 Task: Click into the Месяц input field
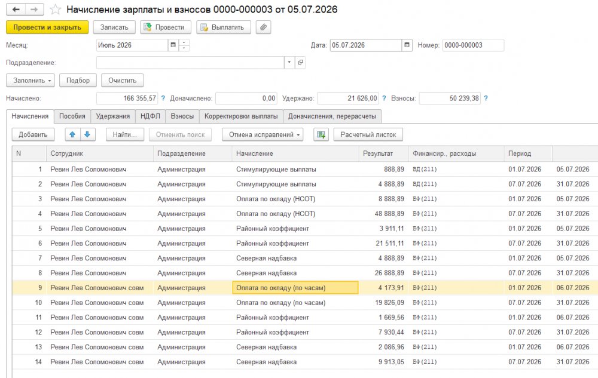pyautogui.click(x=132, y=45)
